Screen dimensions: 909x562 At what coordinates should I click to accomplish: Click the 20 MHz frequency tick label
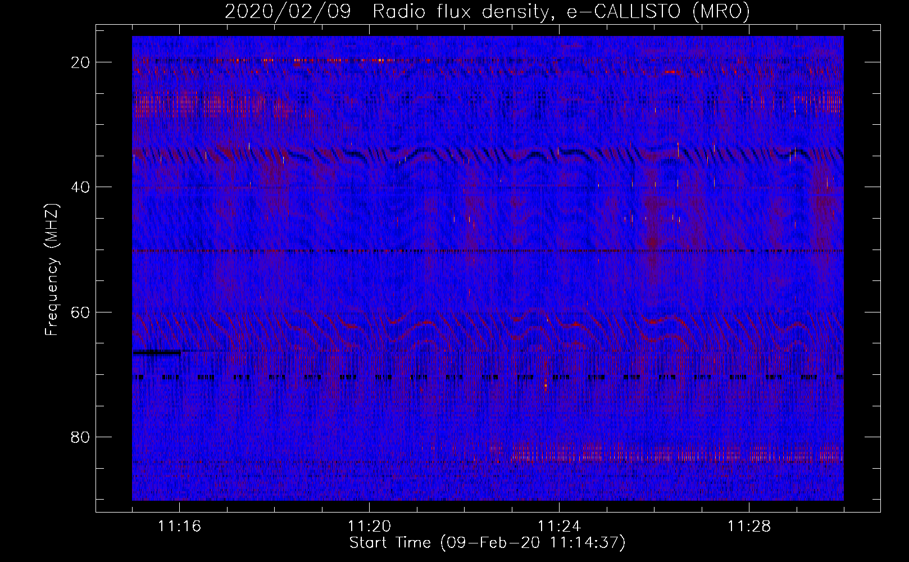(x=80, y=62)
